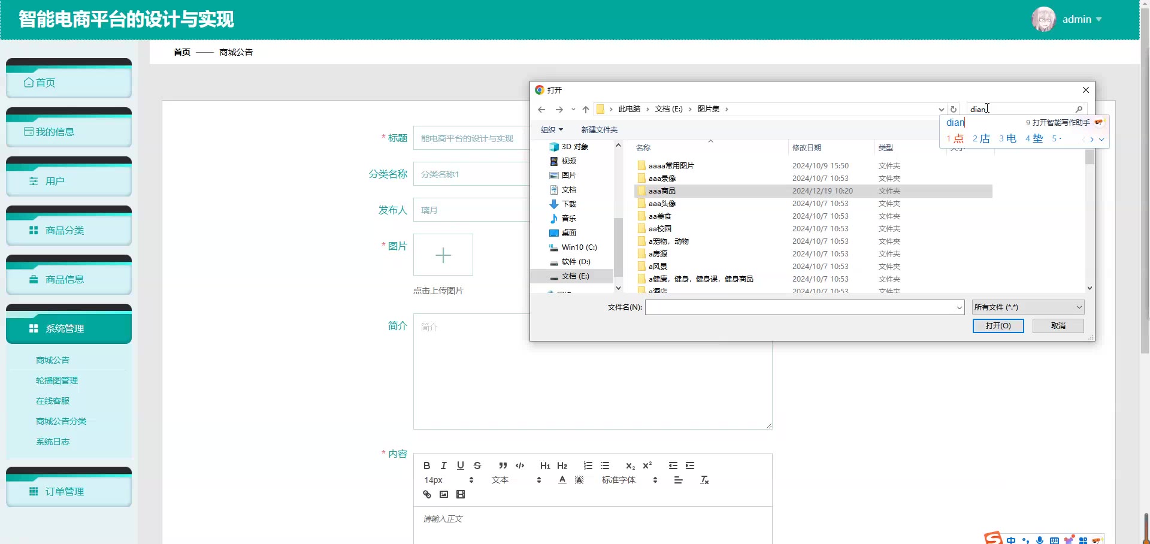Select the aaa头像 folder in the file list

(662, 204)
